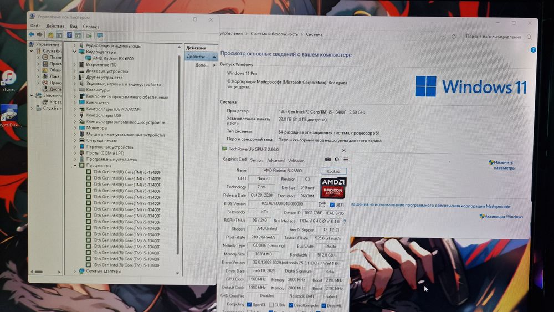Click the Bus Interface question mark in GPU-Z

(345, 222)
